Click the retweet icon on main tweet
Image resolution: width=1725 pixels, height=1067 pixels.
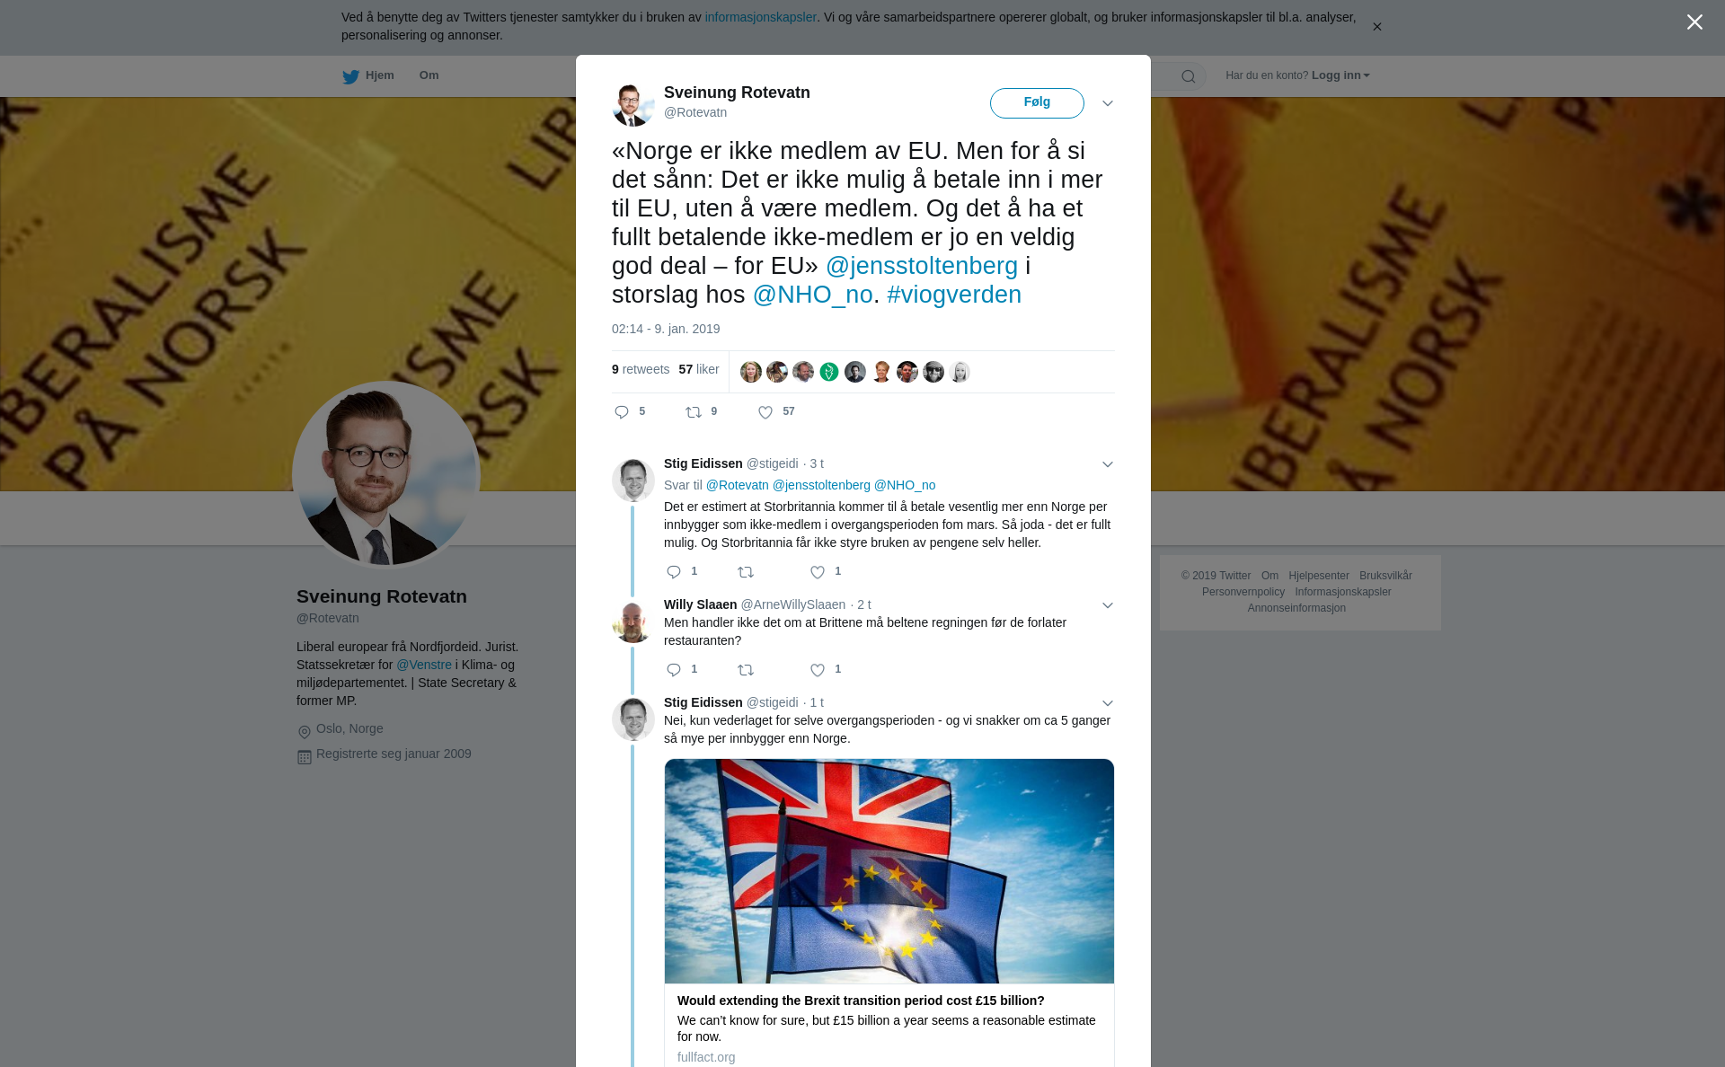coord(694,412)
